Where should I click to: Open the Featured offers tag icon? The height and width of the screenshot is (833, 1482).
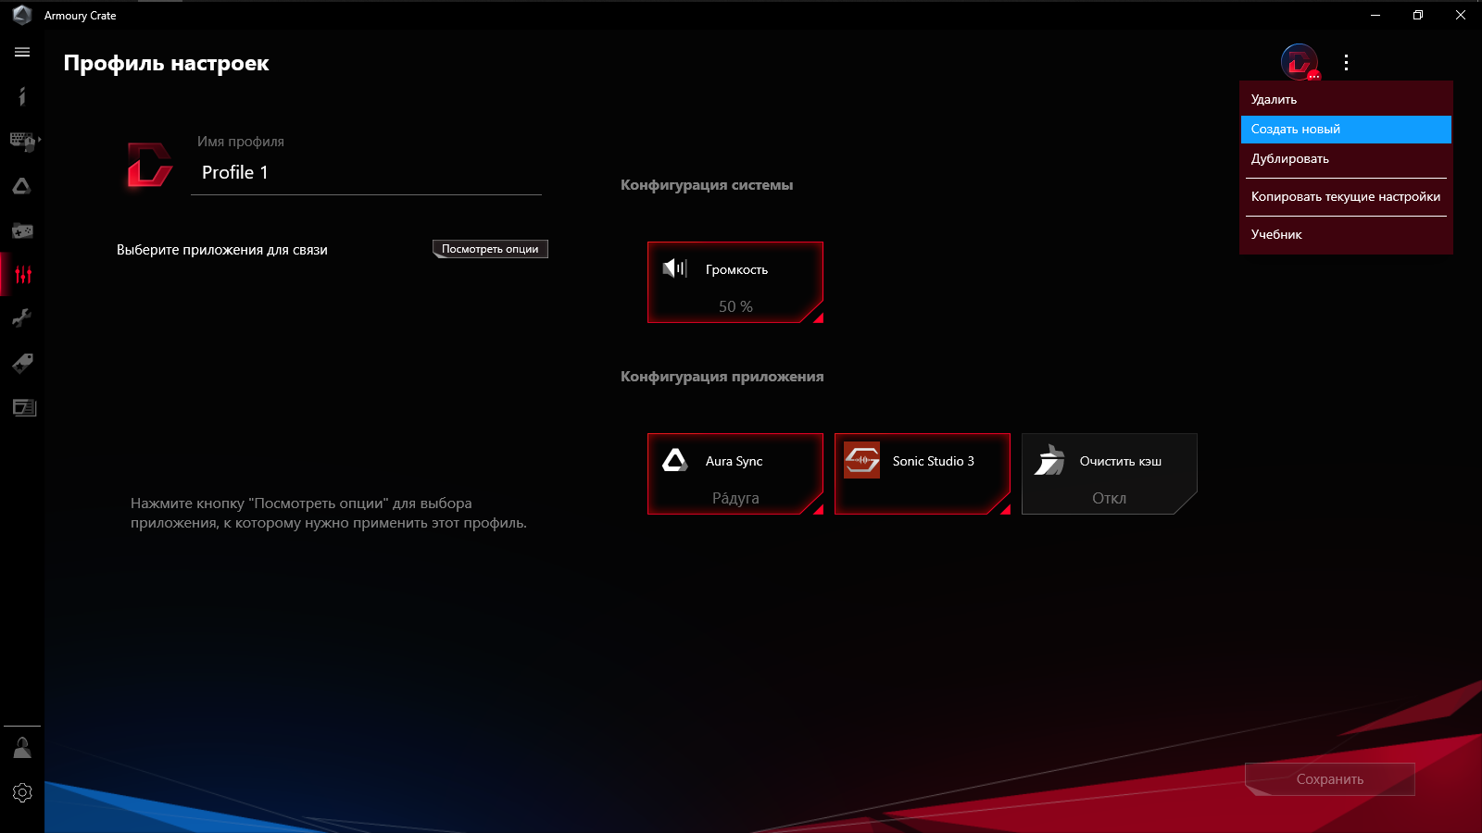click(22, 363)
